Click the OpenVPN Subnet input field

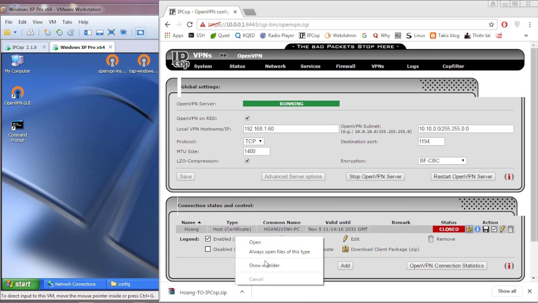(466, 129)
